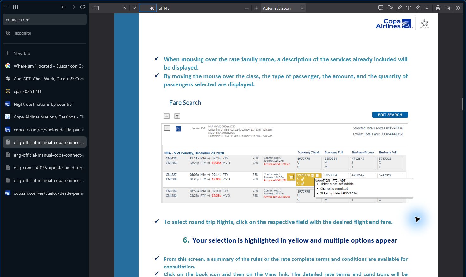Go to the previous PDF page
This screenshot has height=277, width=466.
coord(124,8)
